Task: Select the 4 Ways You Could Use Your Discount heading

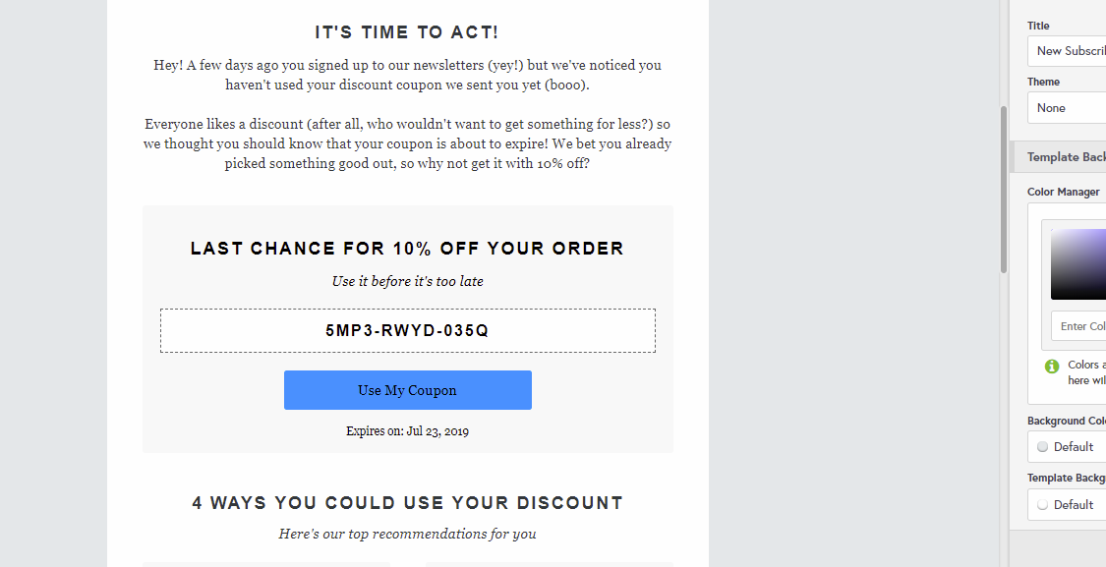Action: [x=408, y=503]
